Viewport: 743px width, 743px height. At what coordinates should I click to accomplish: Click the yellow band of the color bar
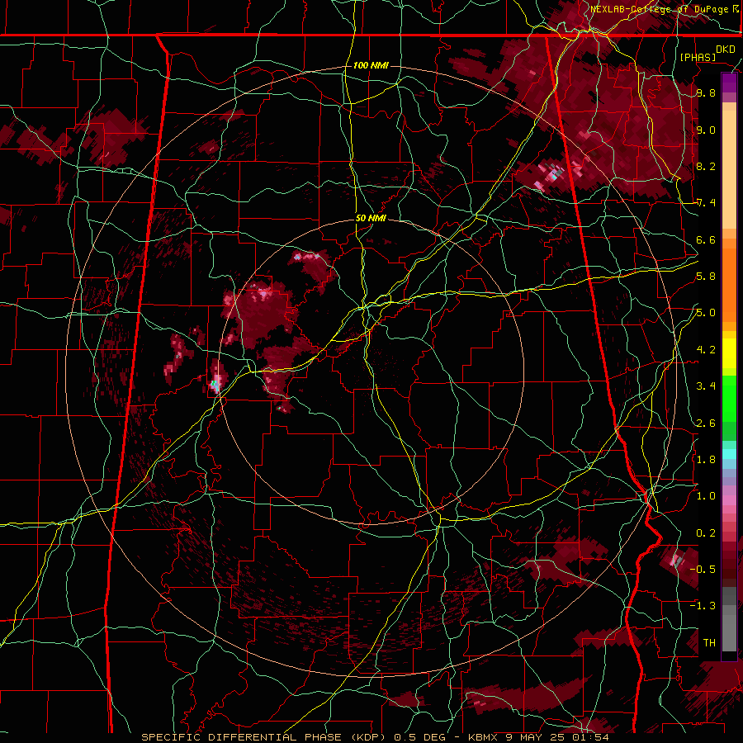(x=729, y=353)
